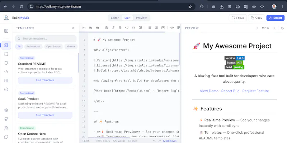Filter templates by Open Source
Image resolution: width=287 pixels, height=143 pixels.
click(53, 47)
